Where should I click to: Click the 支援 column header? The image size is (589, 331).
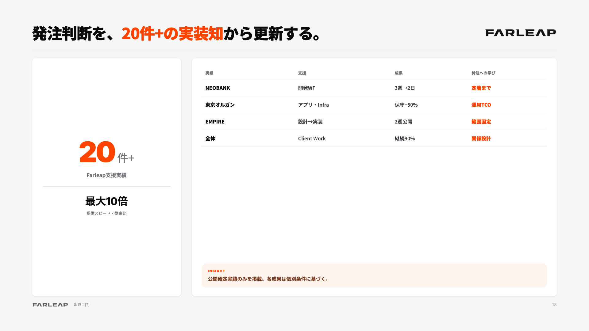click(302, 73)
